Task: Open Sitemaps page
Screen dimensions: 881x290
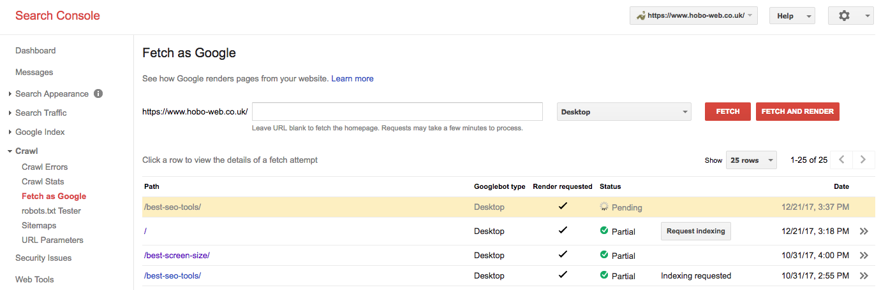Action: coord(39,225)
